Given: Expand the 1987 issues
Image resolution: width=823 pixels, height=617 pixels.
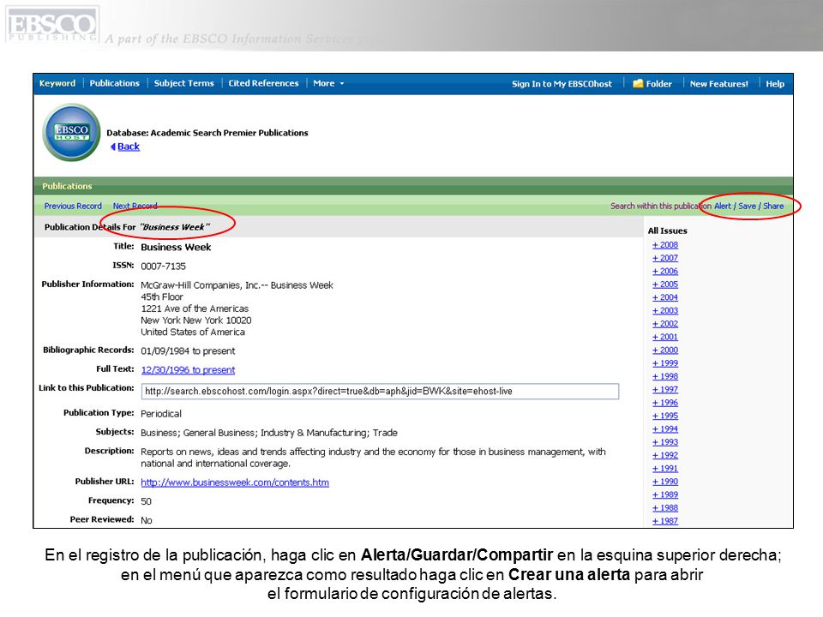Looking at the screenshot, I should point(665,521).
